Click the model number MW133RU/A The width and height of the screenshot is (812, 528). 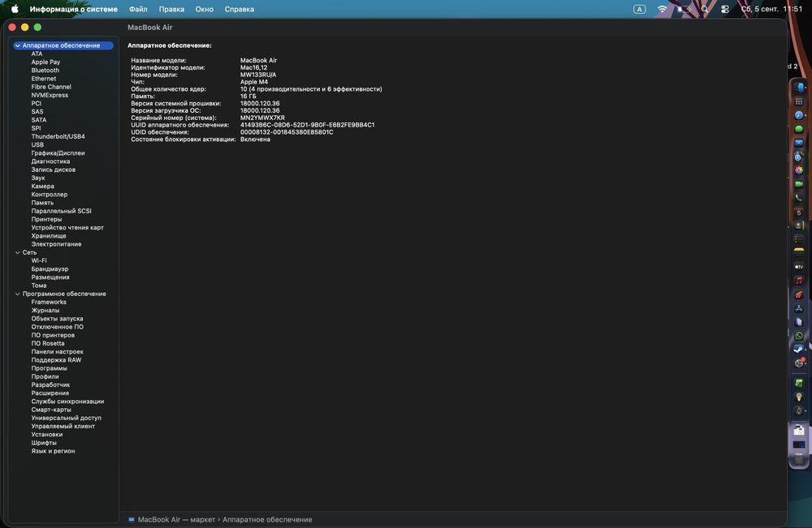[258, 75]
